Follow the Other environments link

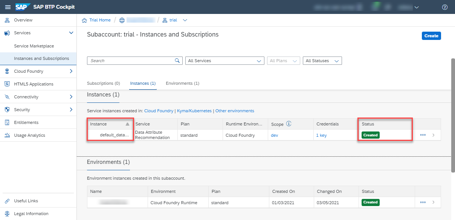click(x=235, y=111)
